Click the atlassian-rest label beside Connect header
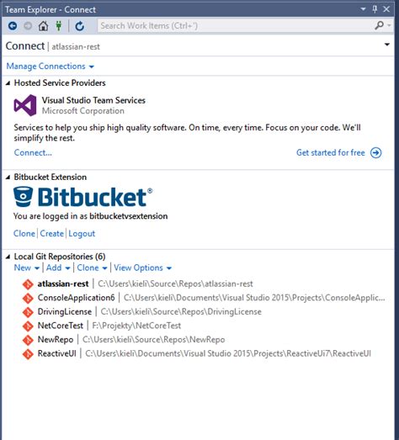The image size is (399, 440). (x=76, y=46)
